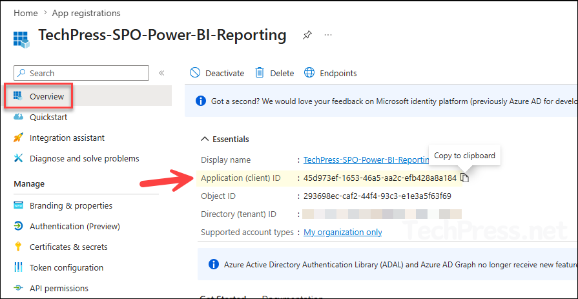Click the ADAL notice info icon
The width and height of the screenshot is (578, 299).
point(213,264)
